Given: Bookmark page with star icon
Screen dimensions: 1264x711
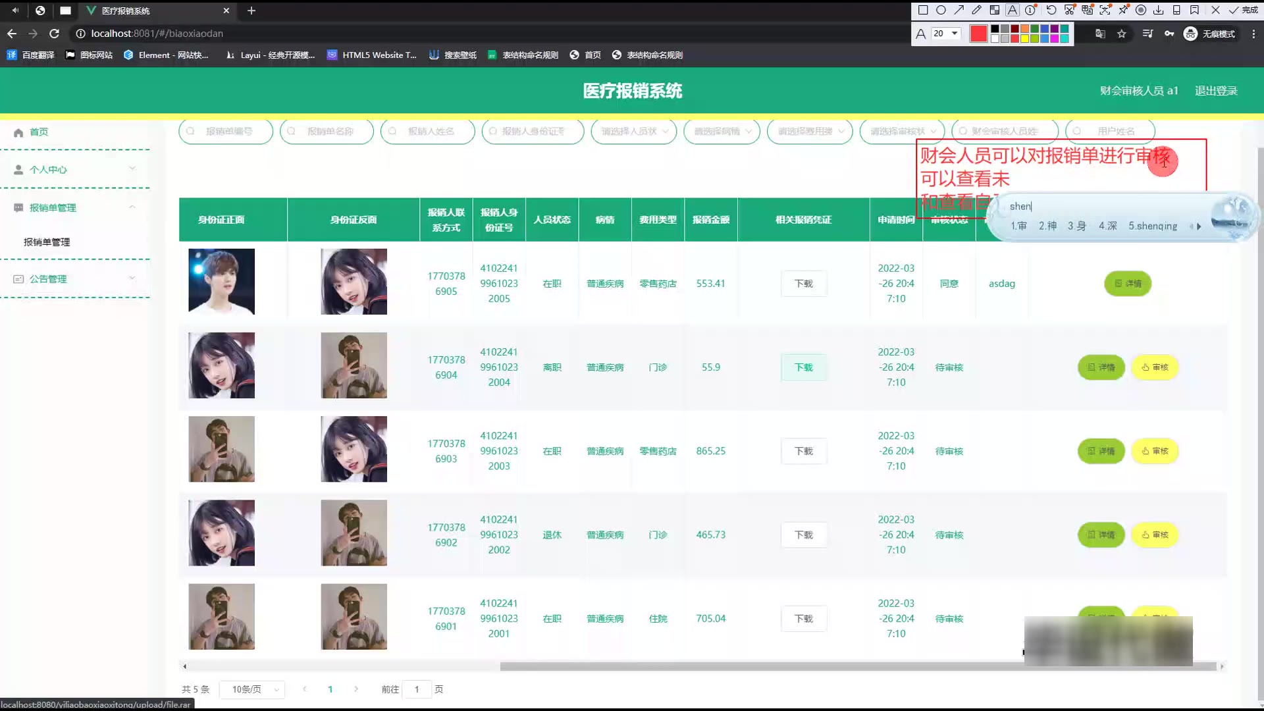Looking at the screenshot, I should click(1122, 34).
